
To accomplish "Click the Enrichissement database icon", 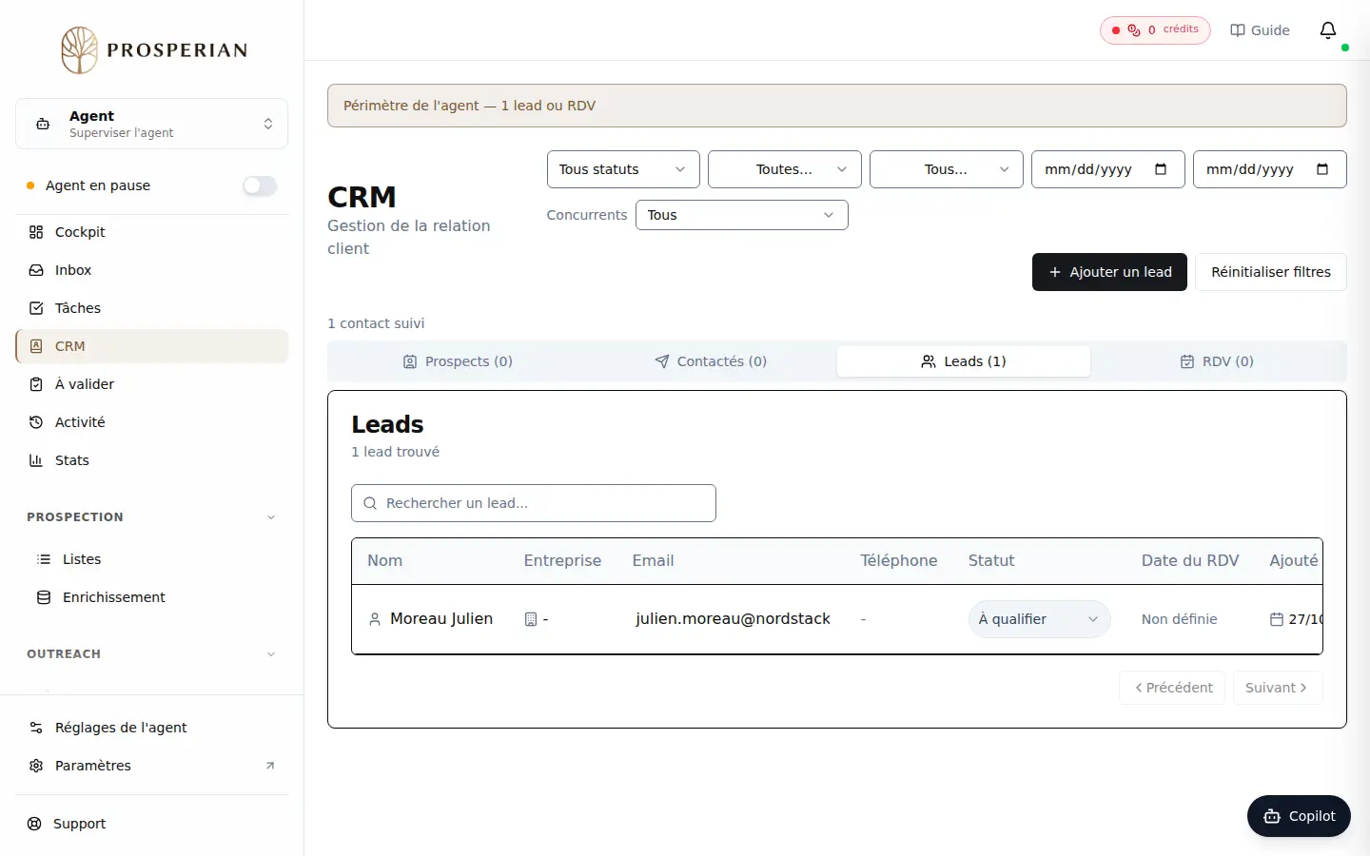I will tap(44, 597).
